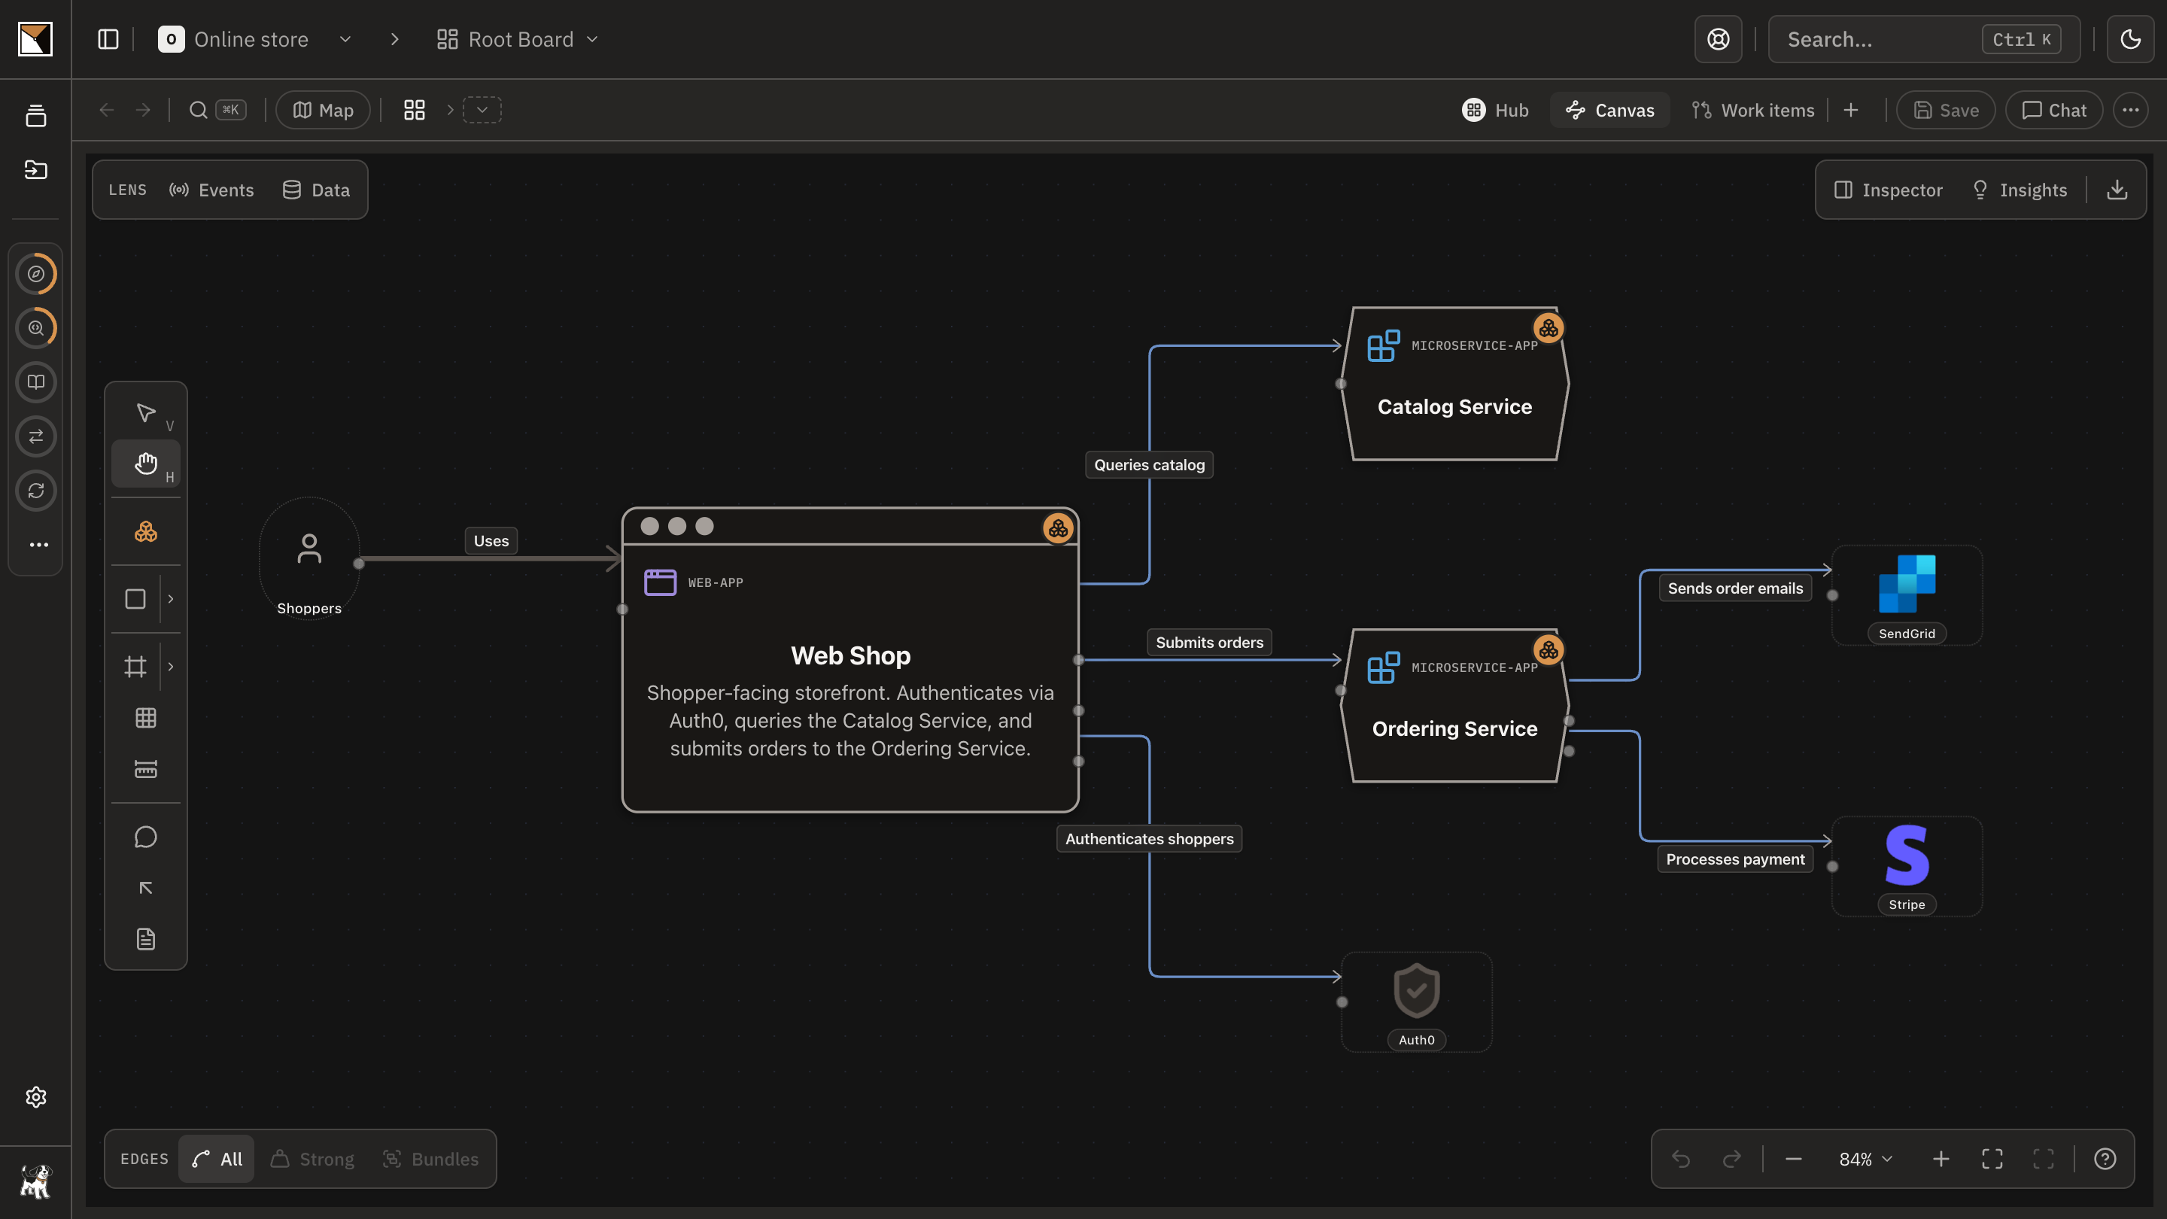Select the Catalog Service node
The width and height of the screenshot is (2167, 1219).
tap(1454, 384)
